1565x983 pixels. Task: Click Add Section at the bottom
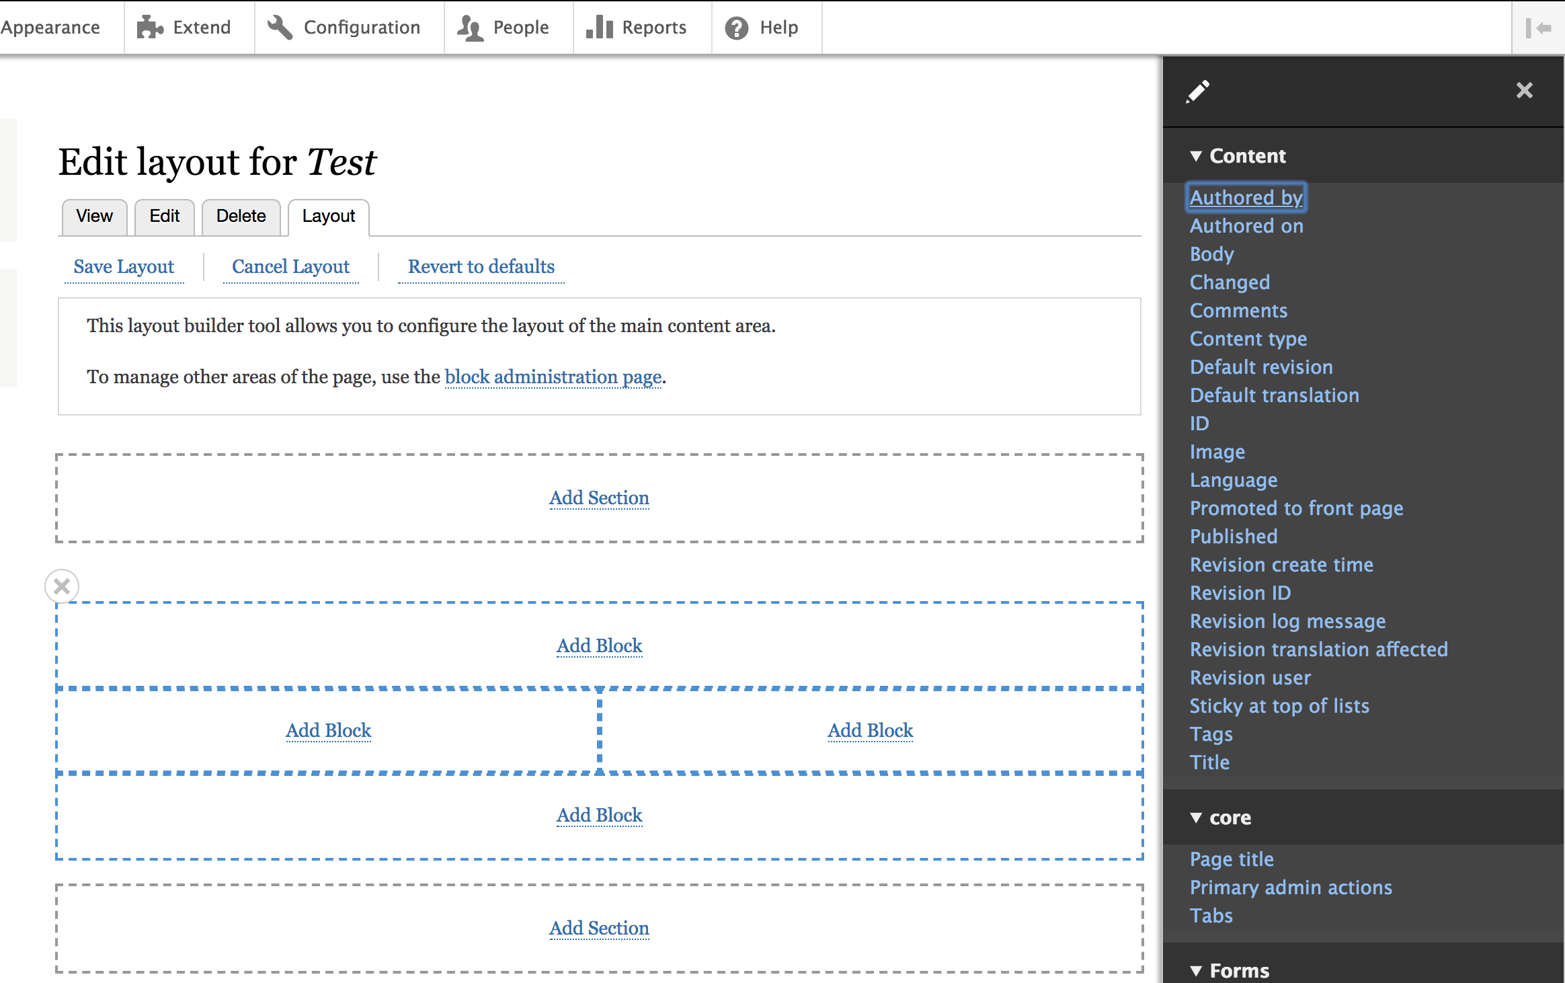click(x=598, y=928)
